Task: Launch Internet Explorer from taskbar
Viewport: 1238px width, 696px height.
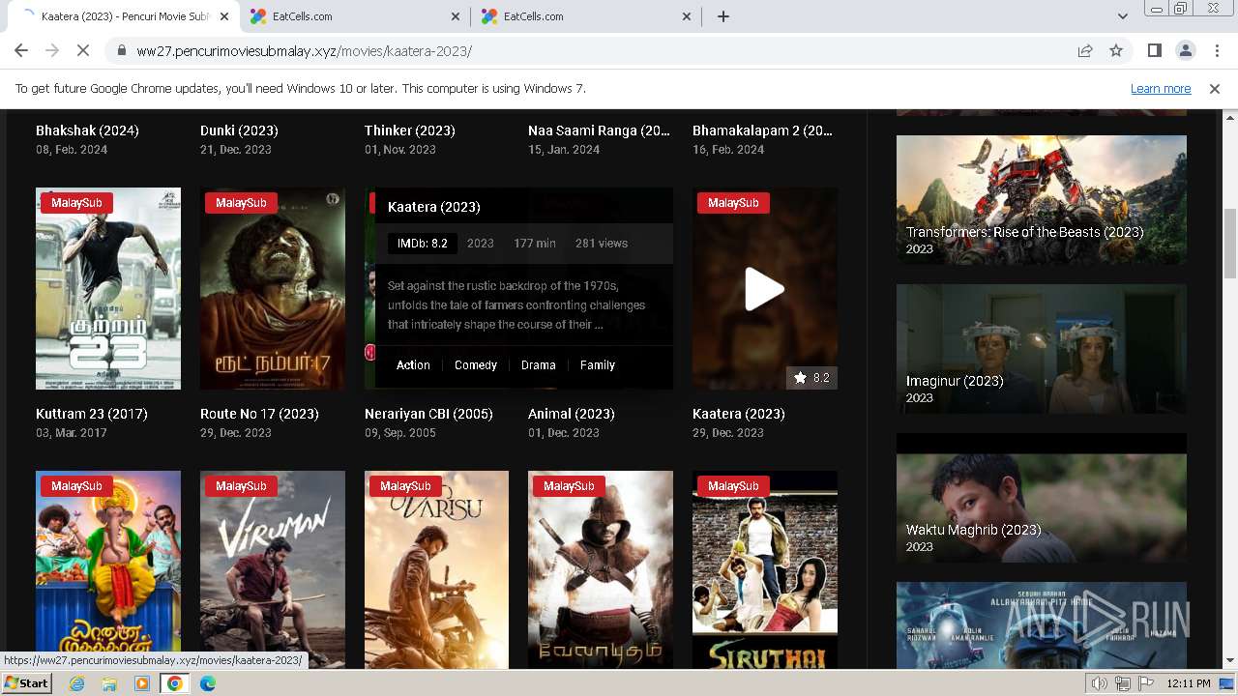Action: (x=77, y=683)
